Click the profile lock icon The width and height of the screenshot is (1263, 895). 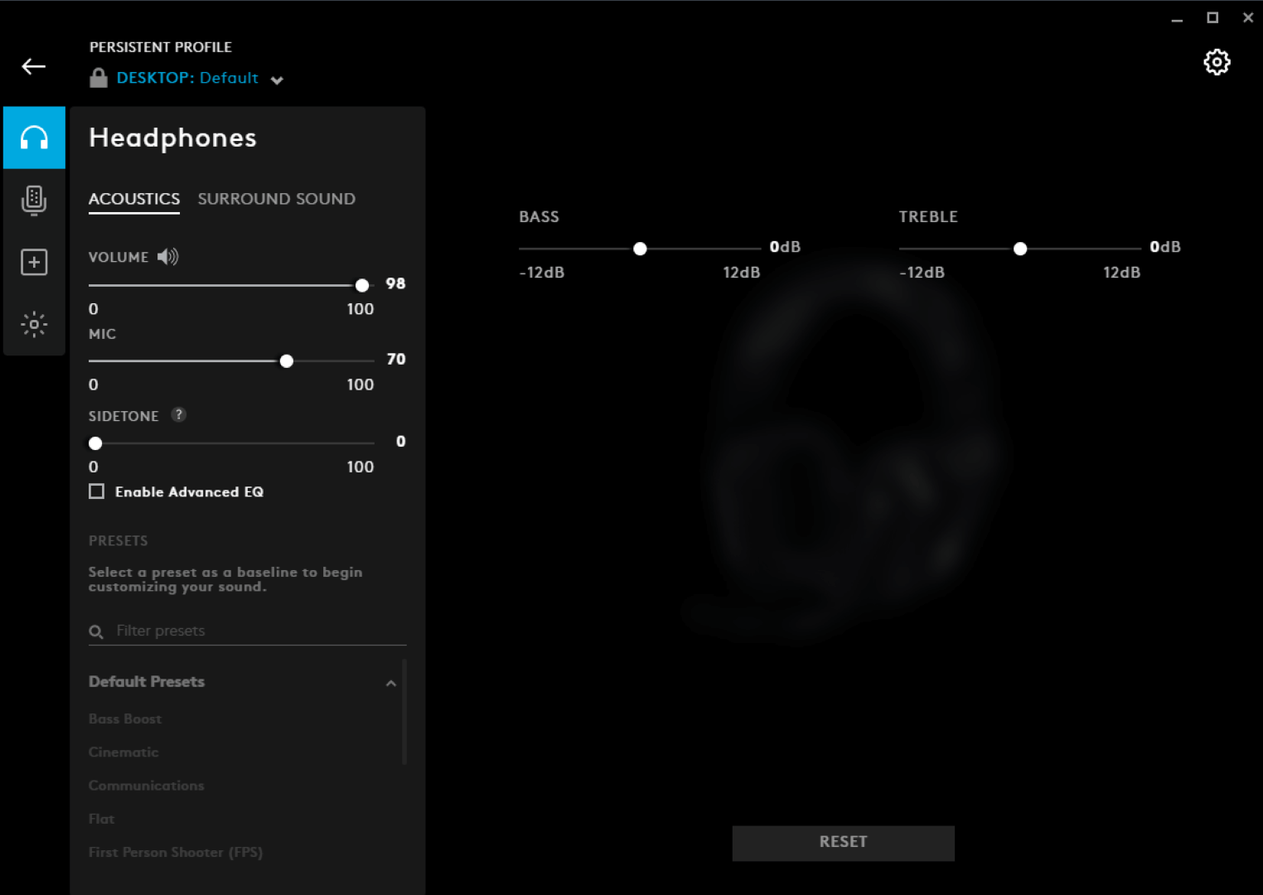(99, 78)
